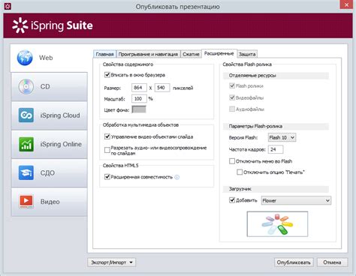
Task: Toggle disabled Flash ролики checkbox
Action: pyautogui.click(x=232, y=86)
